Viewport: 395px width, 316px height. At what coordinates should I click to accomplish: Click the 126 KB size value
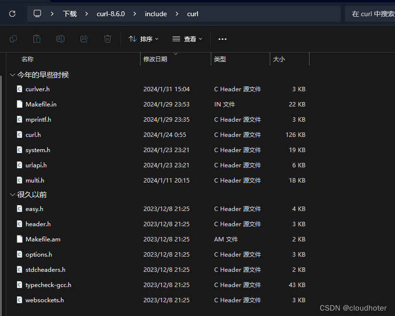point(295,135)
